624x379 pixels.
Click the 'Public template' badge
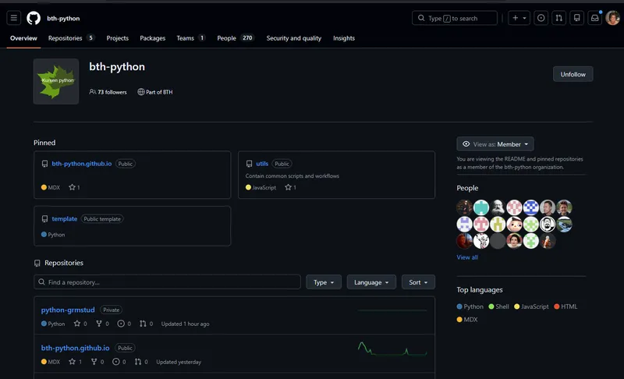[x=102, y=218]
